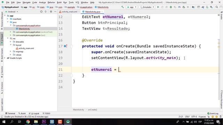The image size is (223, 125).
Task: Toggle the Build Variants side tab
Action: (2, 55)
